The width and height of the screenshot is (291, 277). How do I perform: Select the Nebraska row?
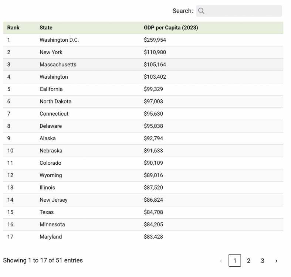(x=143, y=151)
